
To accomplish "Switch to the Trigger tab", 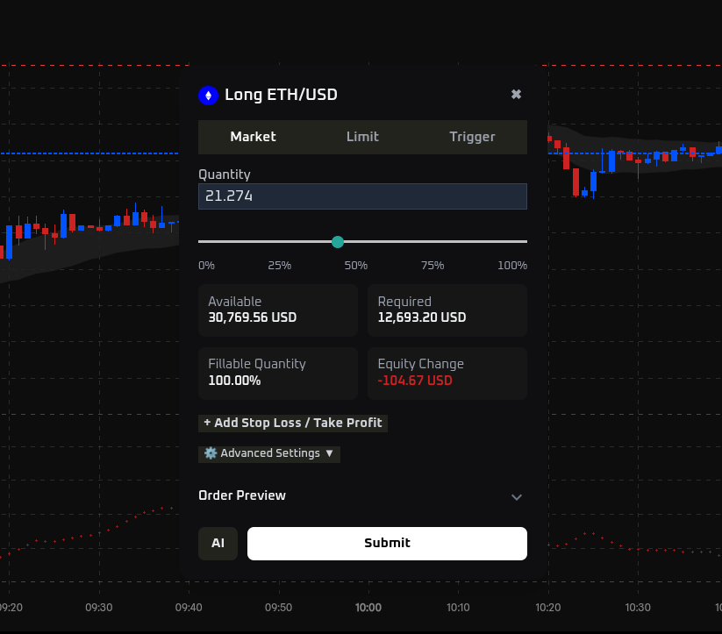I will click(x=472, y=137).
